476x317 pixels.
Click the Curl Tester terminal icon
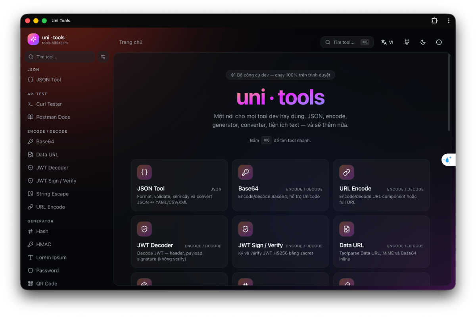(x=31, y=104)
